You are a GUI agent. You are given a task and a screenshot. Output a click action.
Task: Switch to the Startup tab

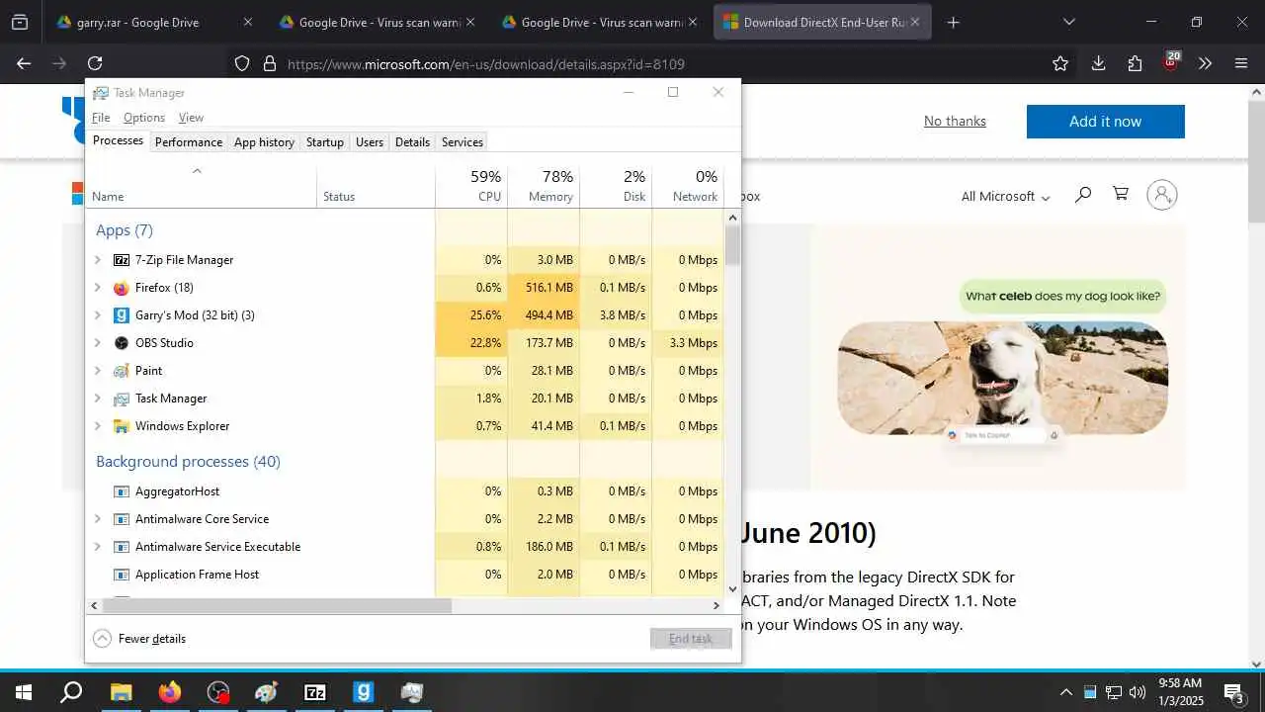[325, 142]
